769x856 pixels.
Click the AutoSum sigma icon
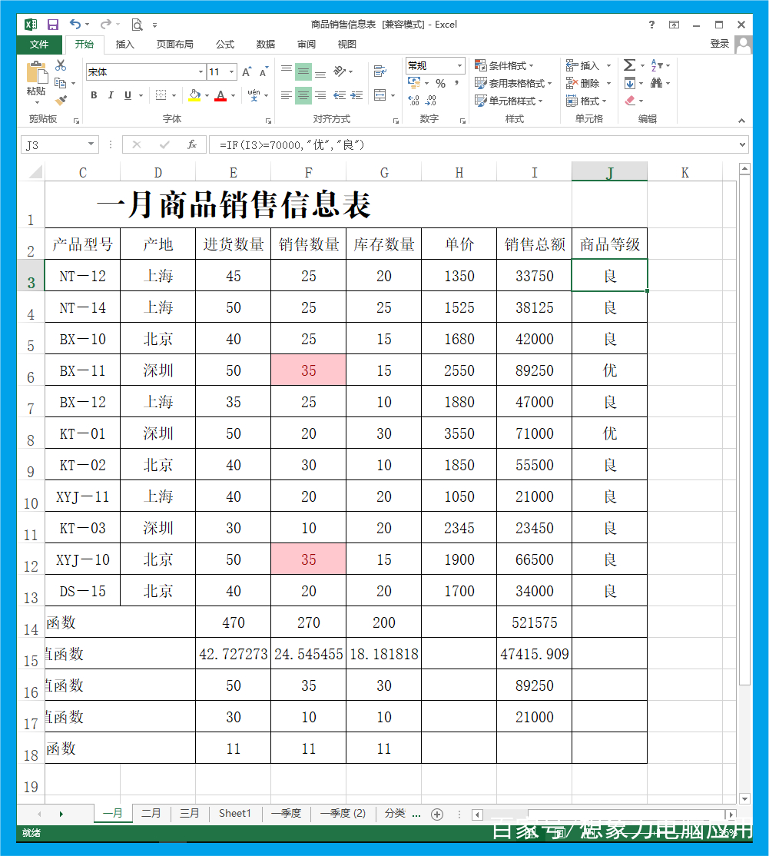[629, 65]
